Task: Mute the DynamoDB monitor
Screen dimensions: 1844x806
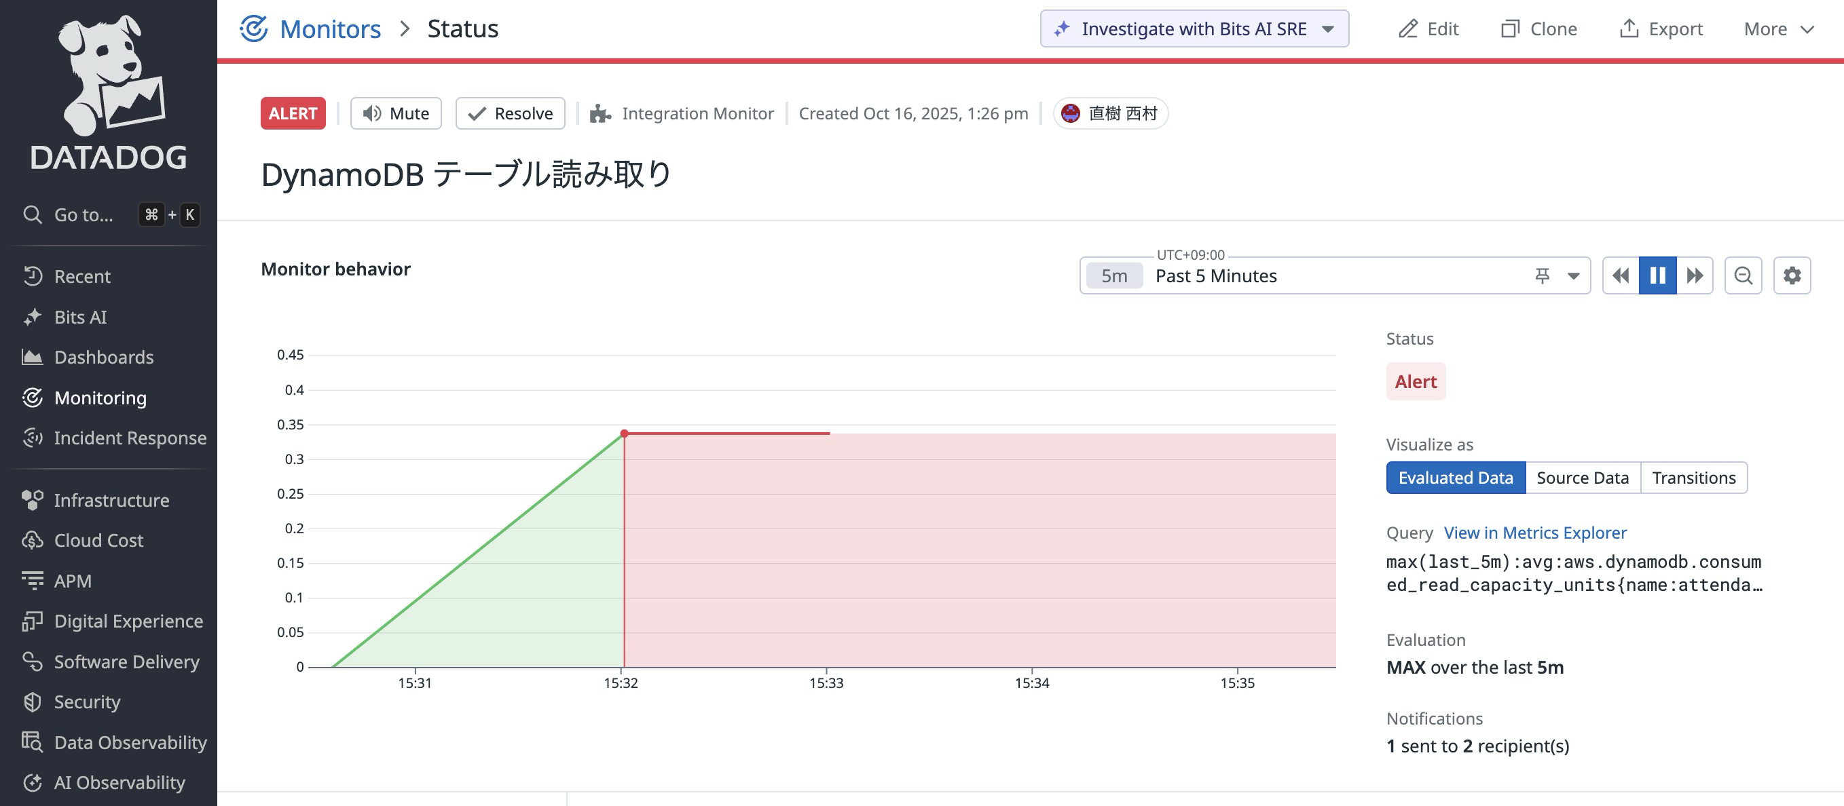Action: pyautogui.click(x=395, y=113)
